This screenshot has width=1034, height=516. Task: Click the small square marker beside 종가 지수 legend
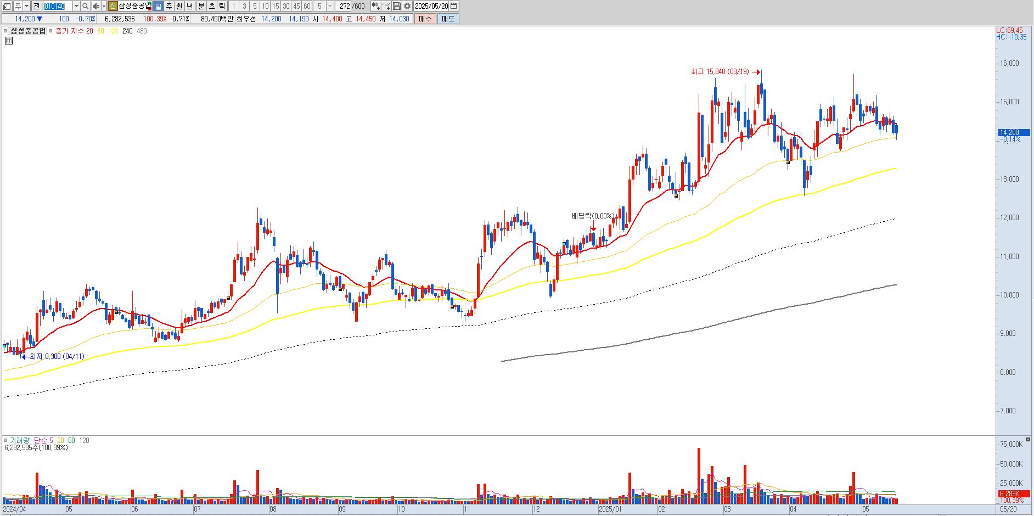51,31
